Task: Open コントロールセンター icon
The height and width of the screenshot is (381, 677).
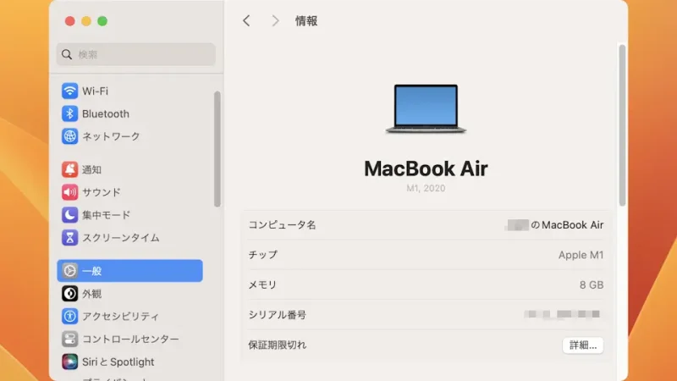Action: pyautogui.click(x=69, y=340)
